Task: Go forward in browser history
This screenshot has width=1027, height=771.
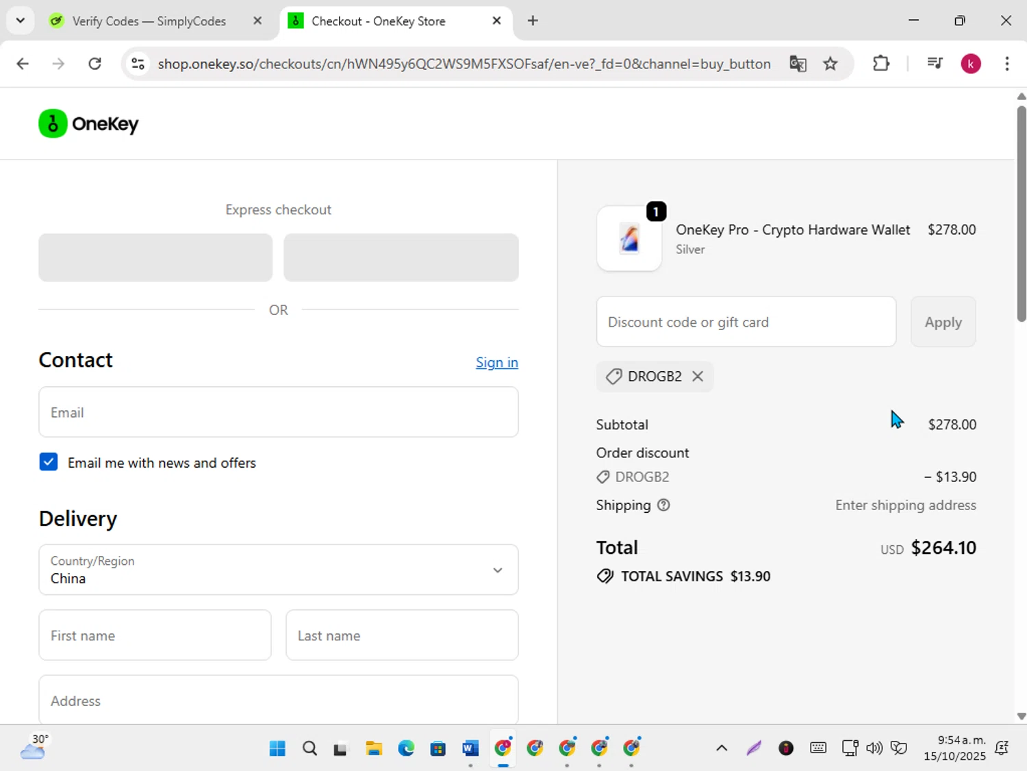Action: pyautogui.click(x=59, y=64)
